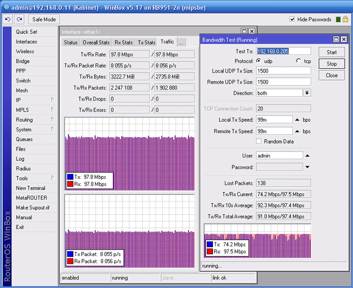Image resolution: width=353 pixels, height=288 pixels.
Task: Click blue Tx Packet legend swatch
Action: (x=70, y=254)
